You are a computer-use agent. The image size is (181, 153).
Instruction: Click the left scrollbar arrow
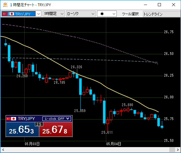tap(3, 150)
